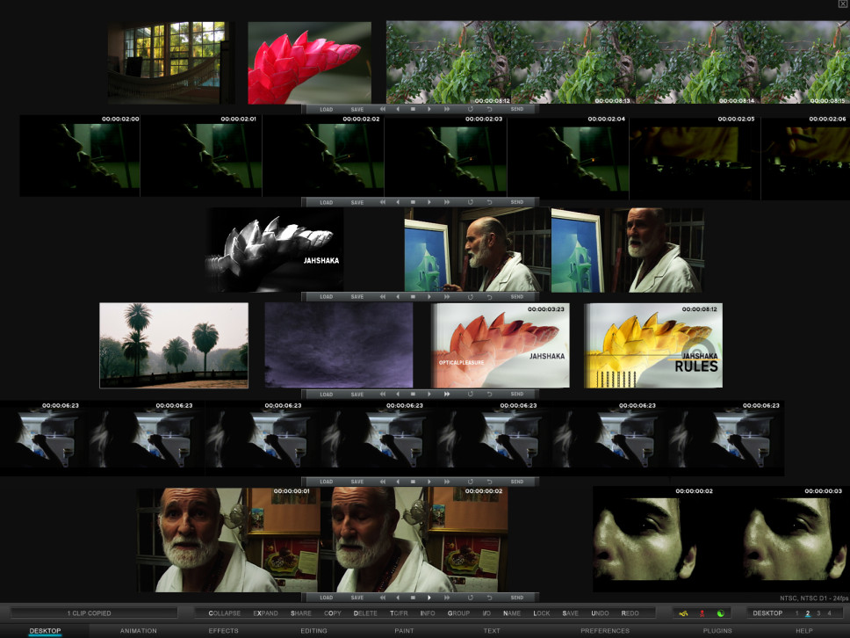Click the Collapse button
The width and height of the screenshot is (850, 638).
(x=225, y=613)
